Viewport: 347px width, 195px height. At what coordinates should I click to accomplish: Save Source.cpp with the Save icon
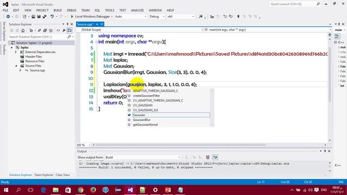tap(38, 17)
